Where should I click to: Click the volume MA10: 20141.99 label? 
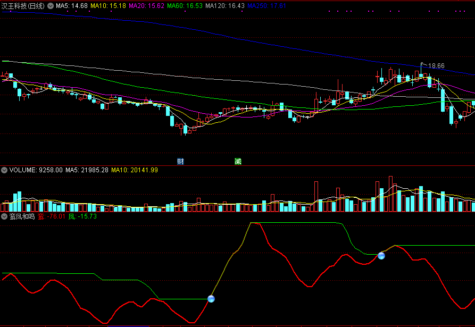point(135,170)
